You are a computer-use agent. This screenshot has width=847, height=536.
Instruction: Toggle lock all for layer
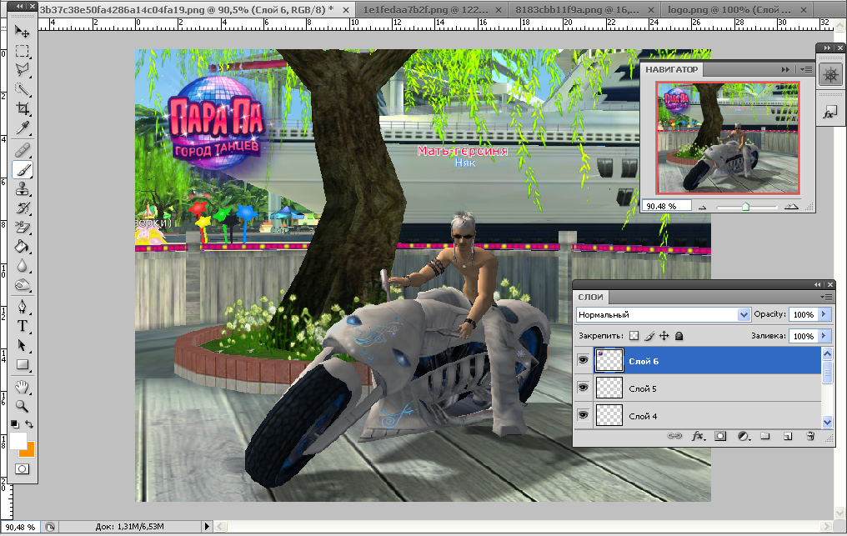point(679,336)
